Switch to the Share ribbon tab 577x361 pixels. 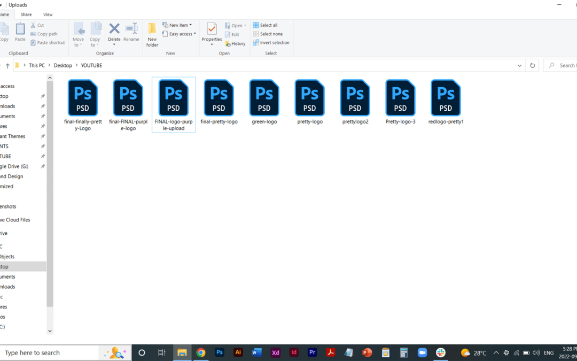(26, 14)
